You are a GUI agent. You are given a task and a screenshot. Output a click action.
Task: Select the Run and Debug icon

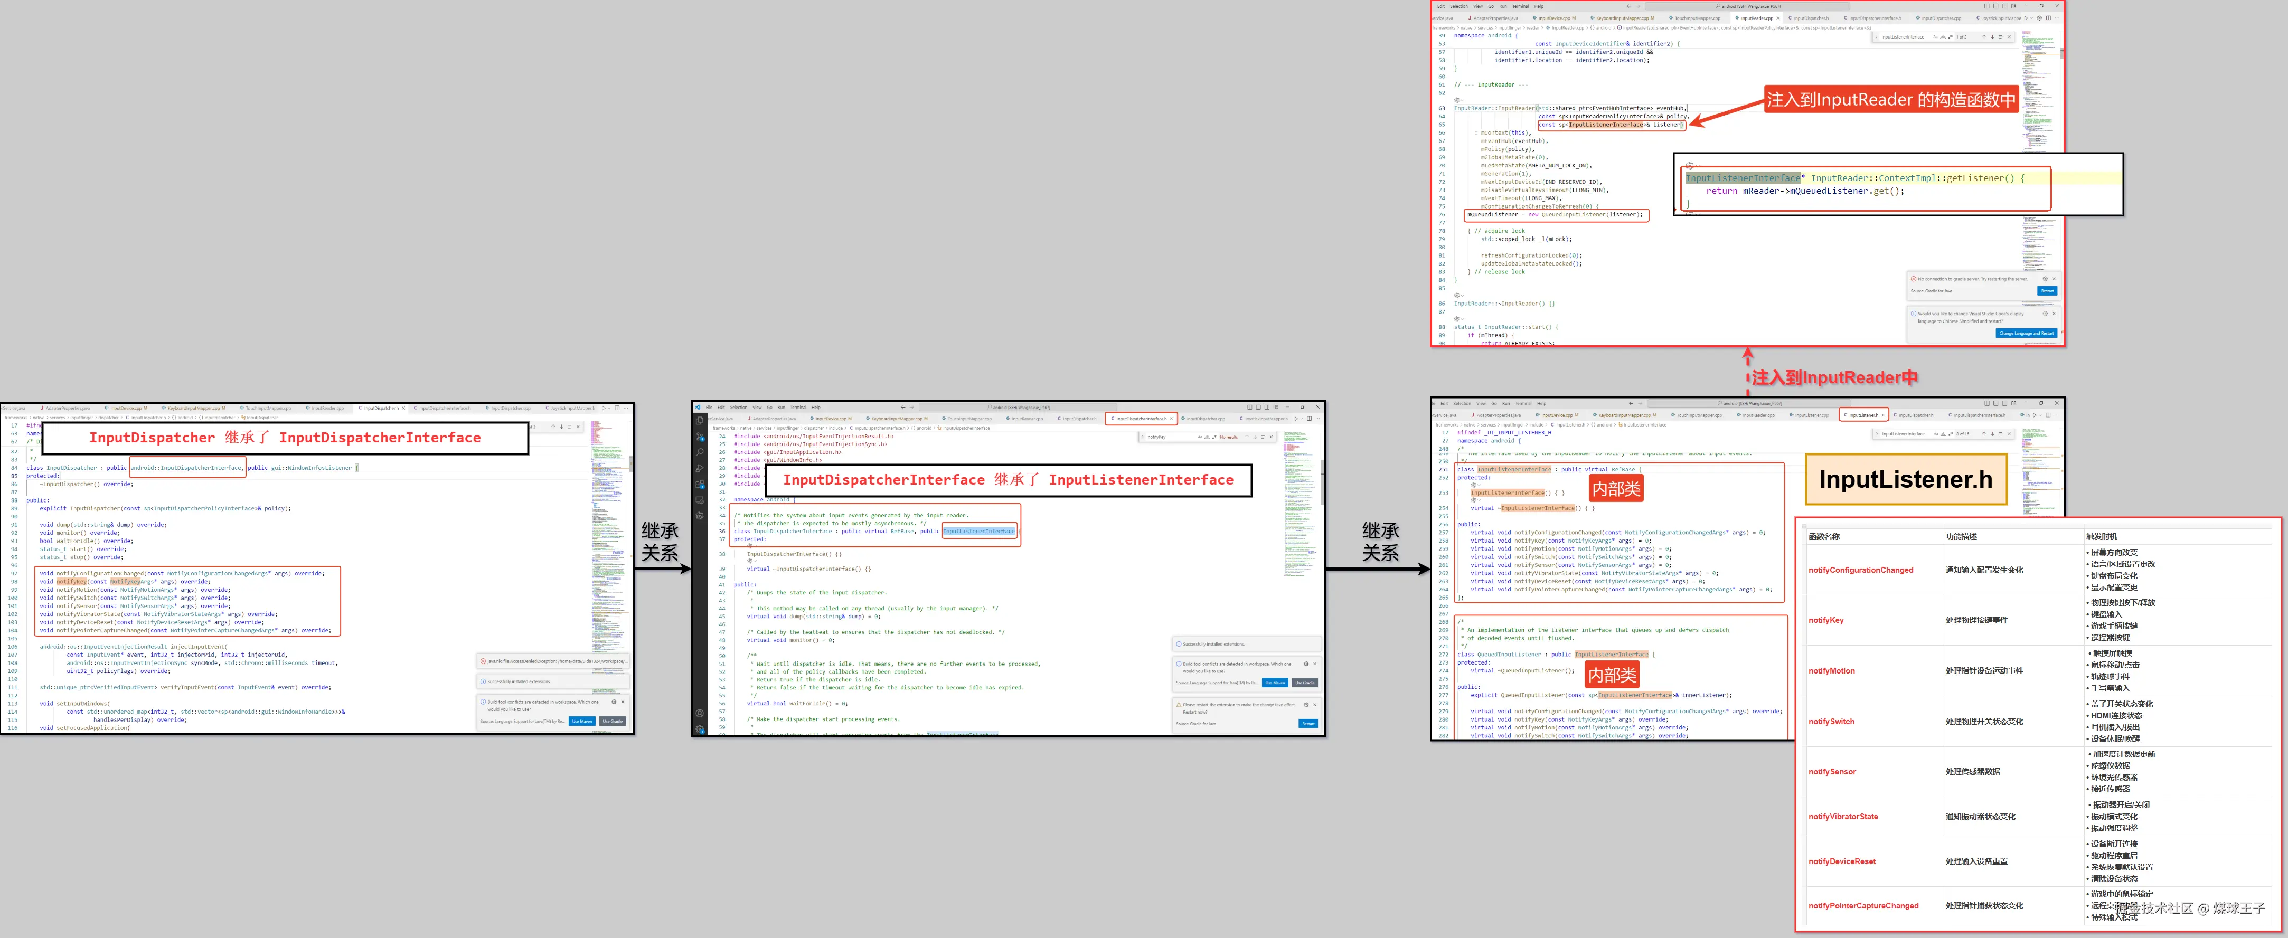click(700, 468)
